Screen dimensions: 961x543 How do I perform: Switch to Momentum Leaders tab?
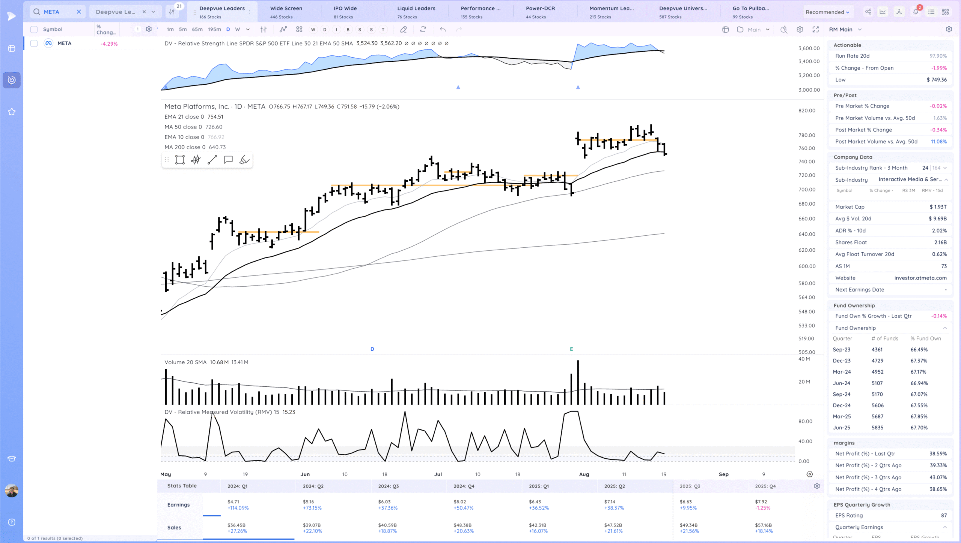coord(611,12)
